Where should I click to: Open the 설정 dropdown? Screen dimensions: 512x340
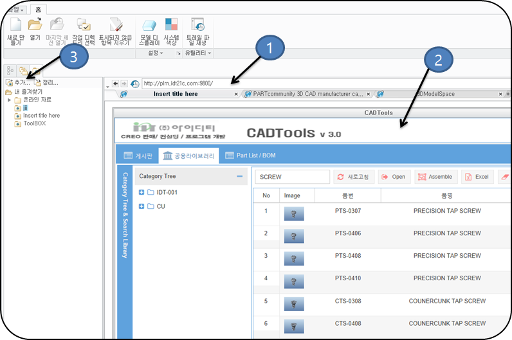(156, 53)
